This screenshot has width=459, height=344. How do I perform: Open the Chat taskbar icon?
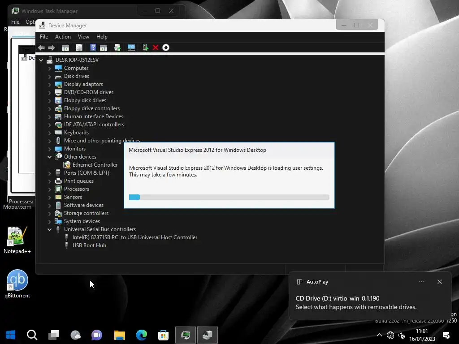click(97, 335)
